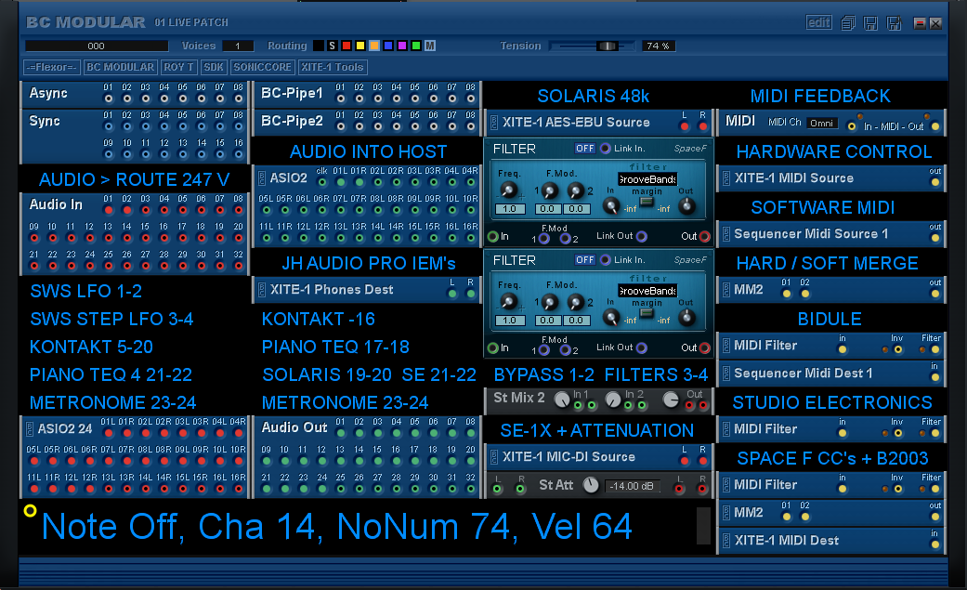Click the Async output jack 01

109,98
